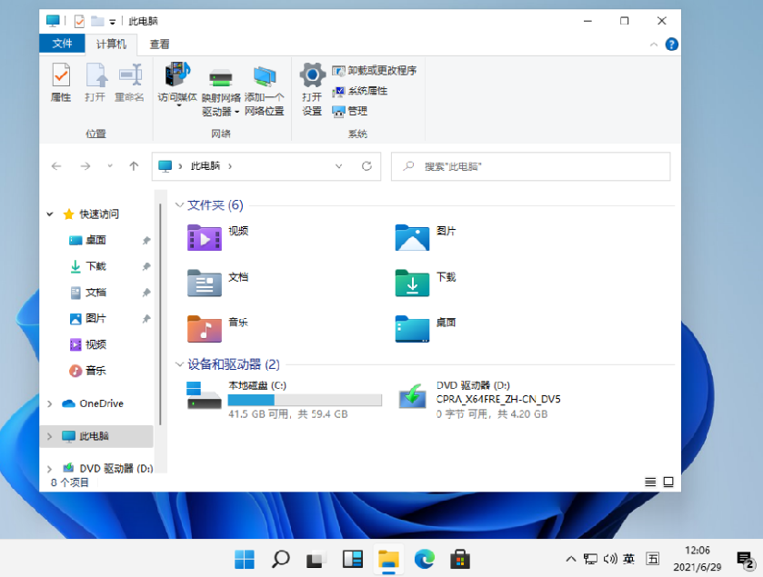Open 系统属性 (System properties) in the ribbon

(357, 92)
